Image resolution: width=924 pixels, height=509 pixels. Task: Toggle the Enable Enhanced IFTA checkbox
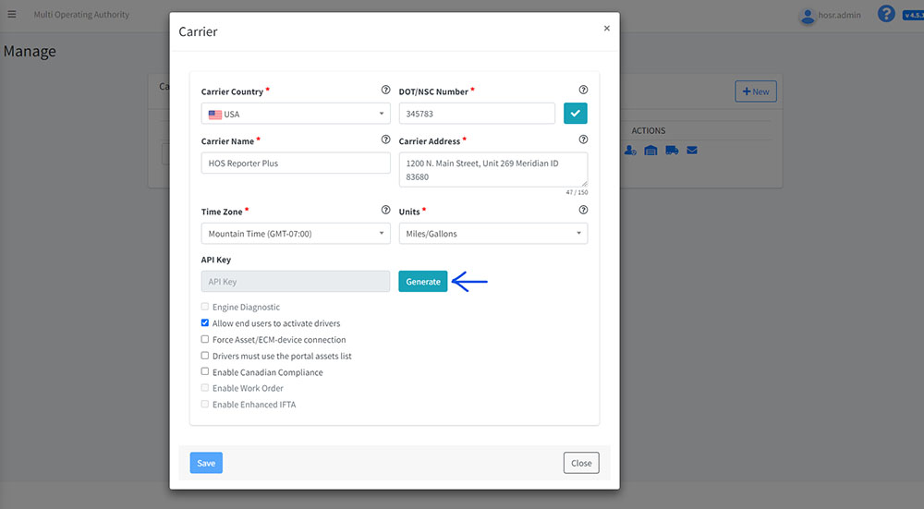point(205,404)
